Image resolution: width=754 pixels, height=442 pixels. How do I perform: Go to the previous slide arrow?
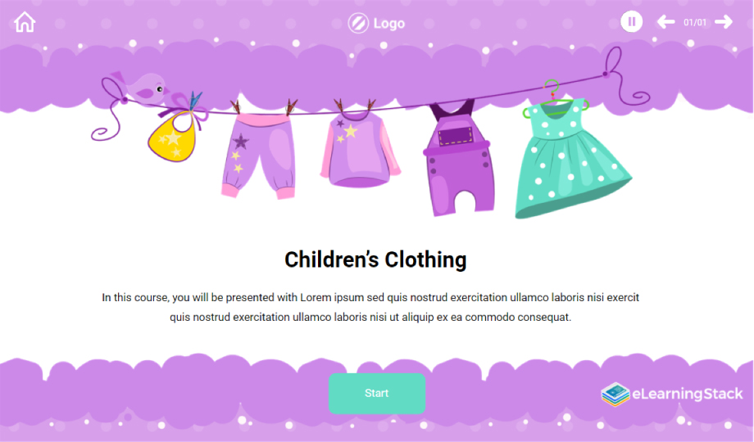(666, 21)
